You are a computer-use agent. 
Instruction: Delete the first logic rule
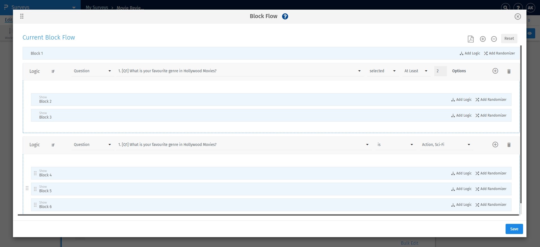tap(509, 71)
